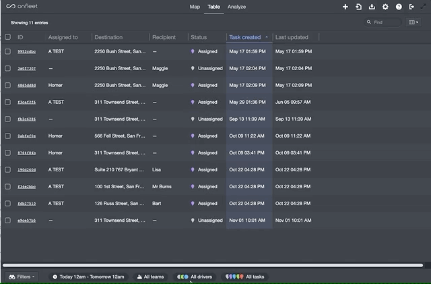Click 'Homer' in the Oct 09 03:41 PM row
This screenshot has width=431, height=284.
(x=55, y=153)
